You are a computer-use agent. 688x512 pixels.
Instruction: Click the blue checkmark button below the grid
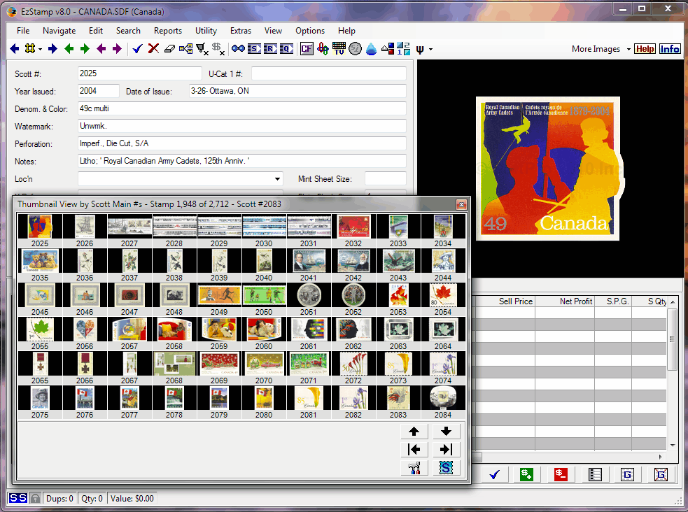coord(495,474)
